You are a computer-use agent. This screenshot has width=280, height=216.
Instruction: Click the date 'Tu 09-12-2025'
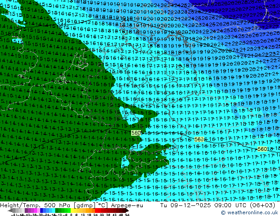(186, 205)
